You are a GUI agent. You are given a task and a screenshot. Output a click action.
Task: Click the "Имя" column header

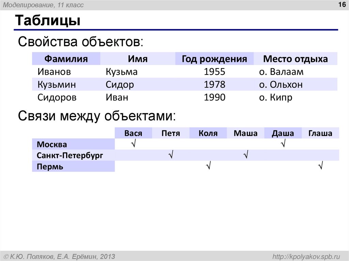[x=138, y=59]
